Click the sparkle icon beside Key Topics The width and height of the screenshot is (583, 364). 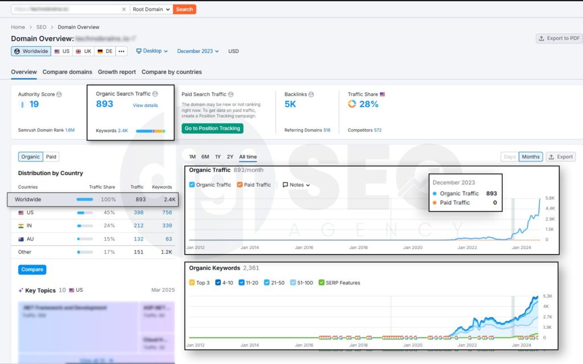(x=21, y=290)
